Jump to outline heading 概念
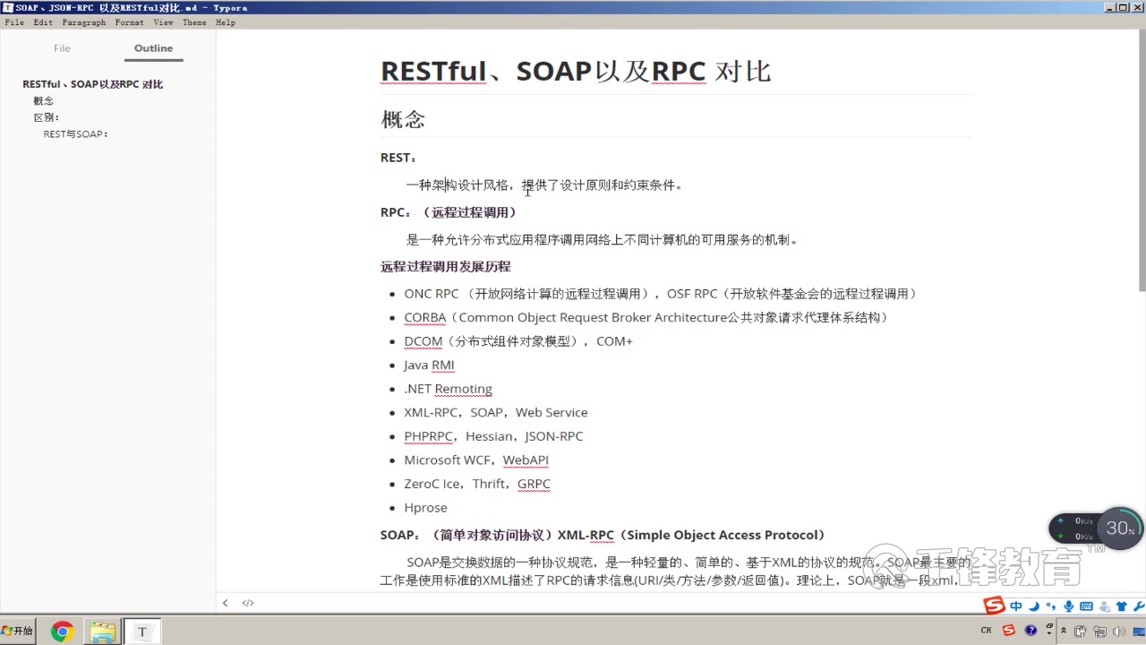 pyautogui.click(x=44, y=101)
